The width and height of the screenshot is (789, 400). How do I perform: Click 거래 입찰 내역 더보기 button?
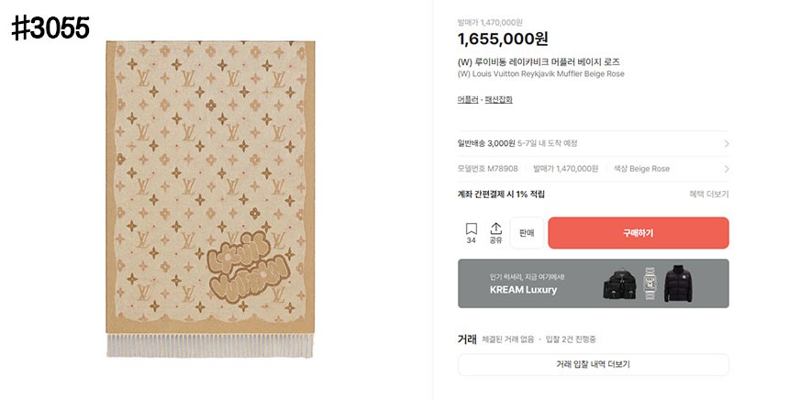pos(593,364)
